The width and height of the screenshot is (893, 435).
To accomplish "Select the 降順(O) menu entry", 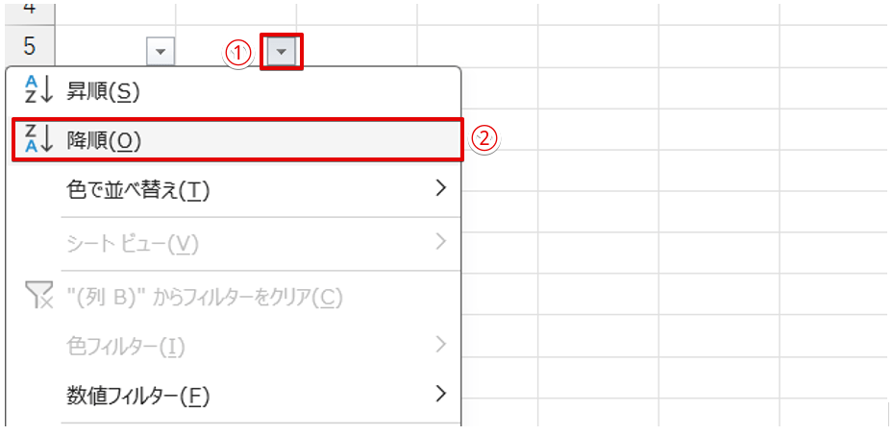I will tap(104, 140).
